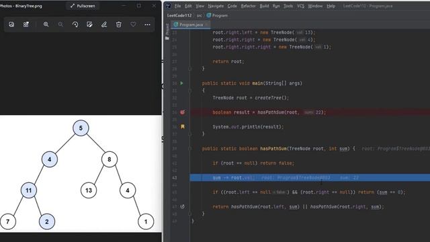Click node 11 in the tree image

29,190
